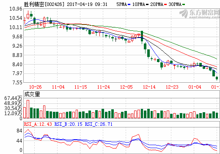
Task: Click the 10-26 date label
Action: [x=36, y=87]
